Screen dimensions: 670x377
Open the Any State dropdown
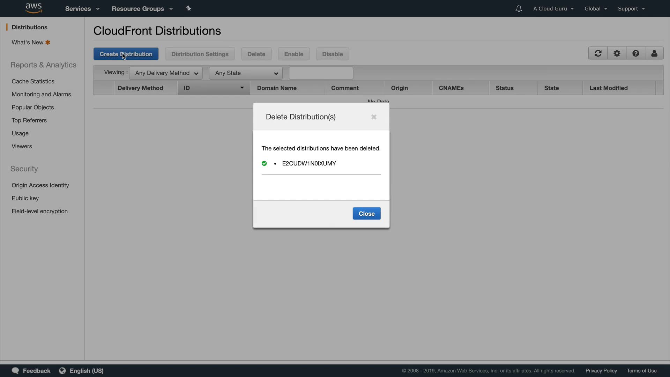click(246, 73)
